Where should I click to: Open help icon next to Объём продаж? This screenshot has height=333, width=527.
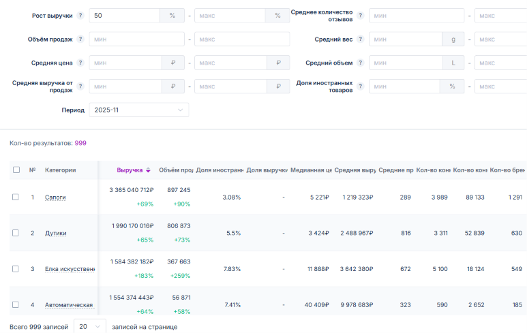tap(80, 39)
